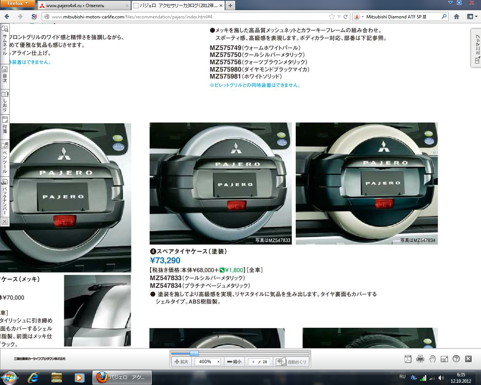The width and height of the screenshot is (481, 385).
Task: Switch to the www.pajero4x4.ru tab
Action: [83, 6]
